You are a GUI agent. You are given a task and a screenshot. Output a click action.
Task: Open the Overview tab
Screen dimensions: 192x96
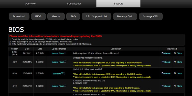coord(30,4)
